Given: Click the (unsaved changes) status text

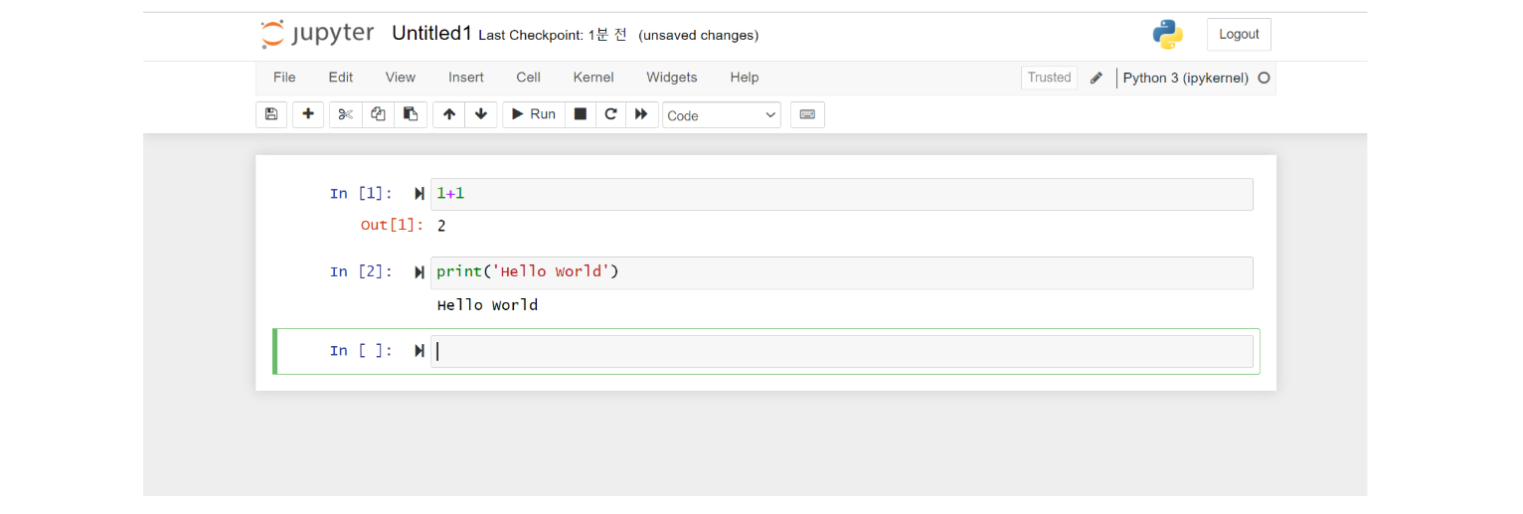Looking at the screenshot, I should (x=699, y=35).
